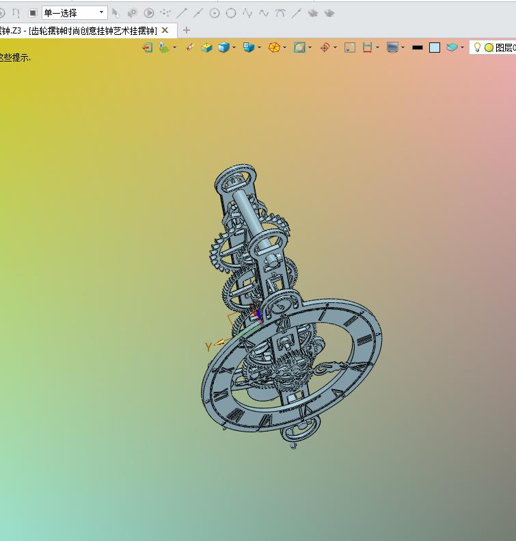516x541 pixels.
Task: Click the blue shaded cube display icon
Action: click(x=223, y=47)
